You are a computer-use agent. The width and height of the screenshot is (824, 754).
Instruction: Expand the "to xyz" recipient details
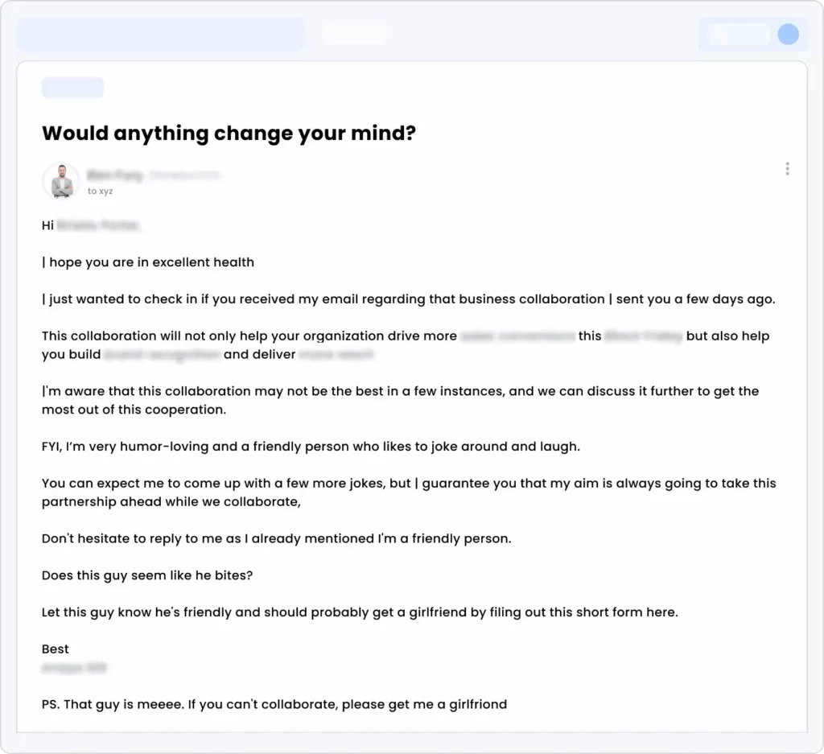[x=100, y=191]
